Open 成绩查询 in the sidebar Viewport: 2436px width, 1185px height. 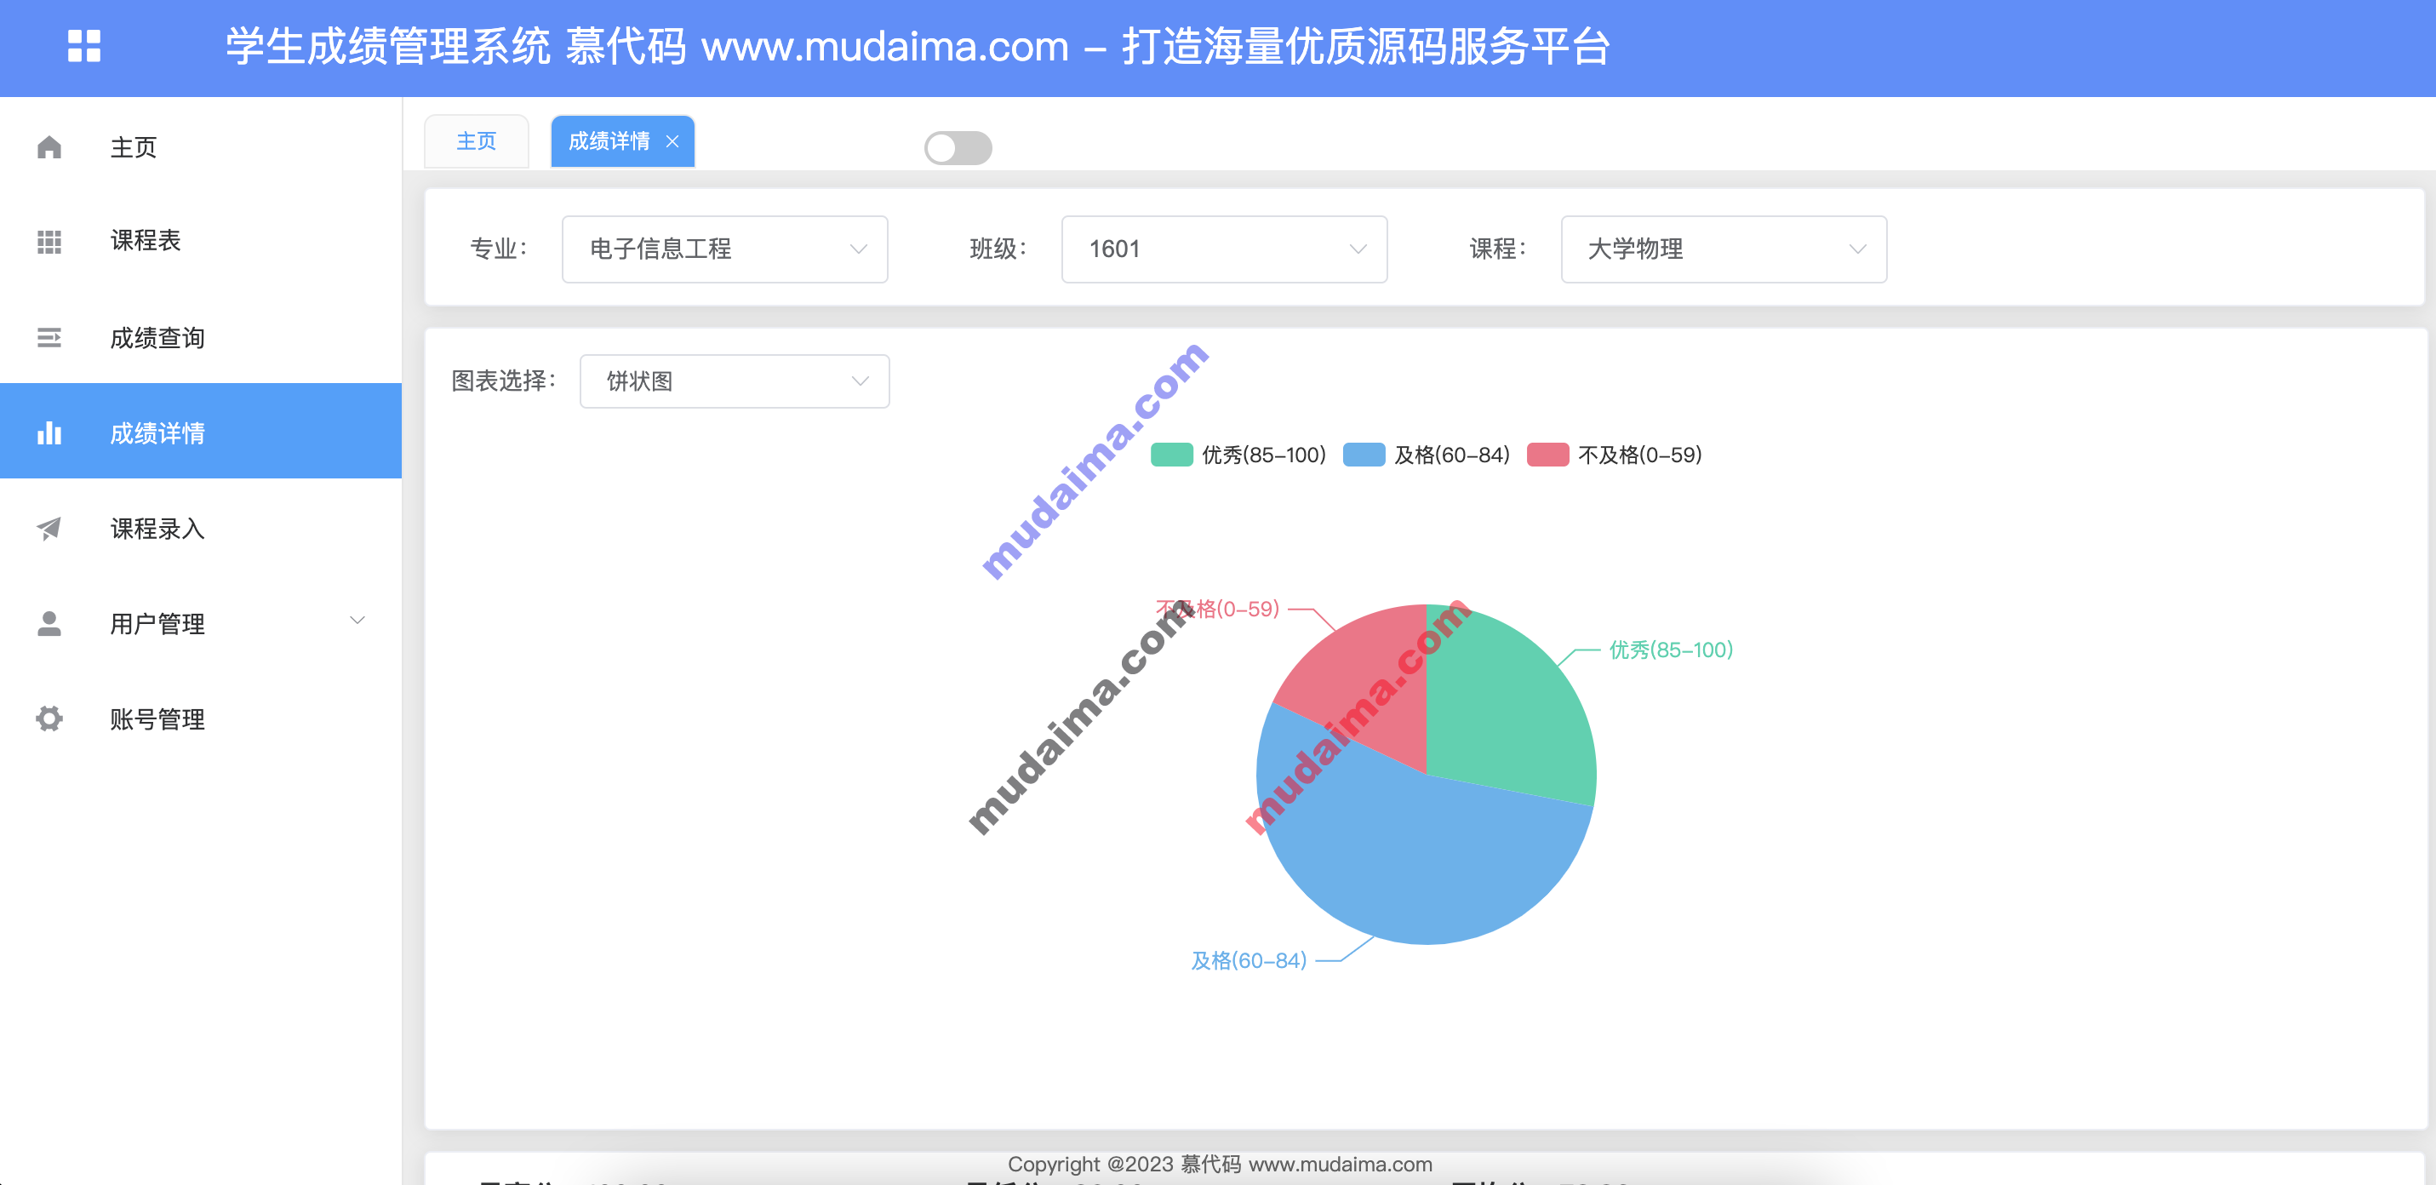pos(201,338)
